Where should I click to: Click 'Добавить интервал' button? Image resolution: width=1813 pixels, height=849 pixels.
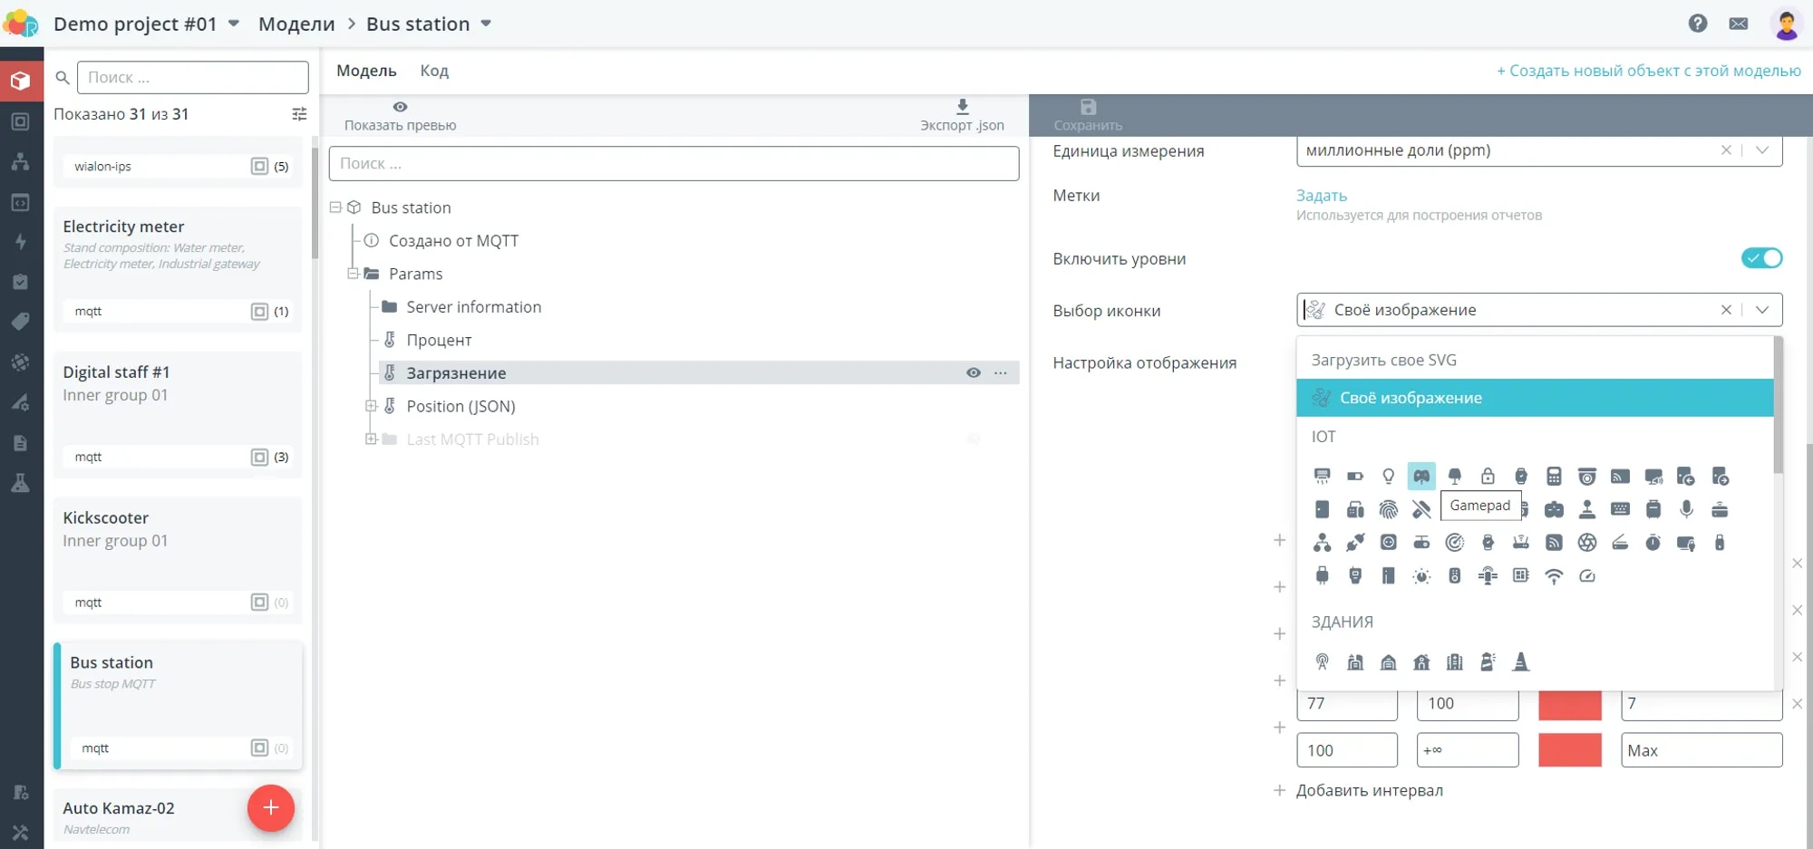coord(1369,791)
